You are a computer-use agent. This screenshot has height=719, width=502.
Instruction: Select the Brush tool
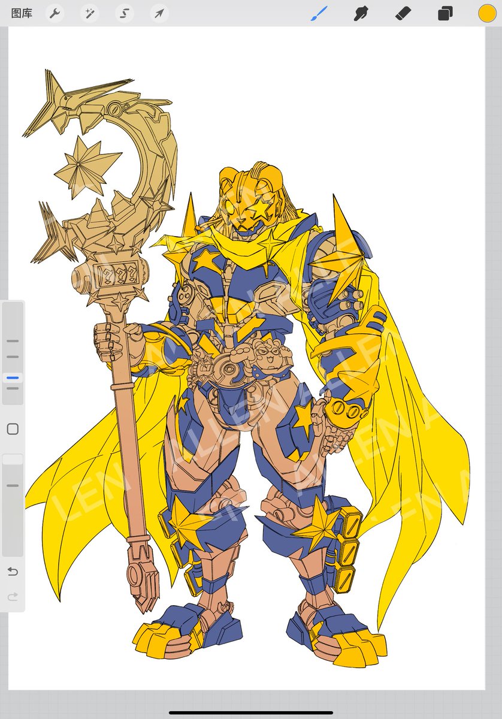pos(319,13)
